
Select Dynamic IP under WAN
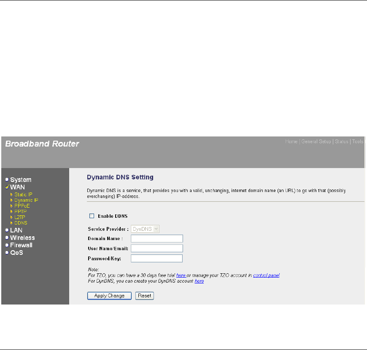point(26,200)
